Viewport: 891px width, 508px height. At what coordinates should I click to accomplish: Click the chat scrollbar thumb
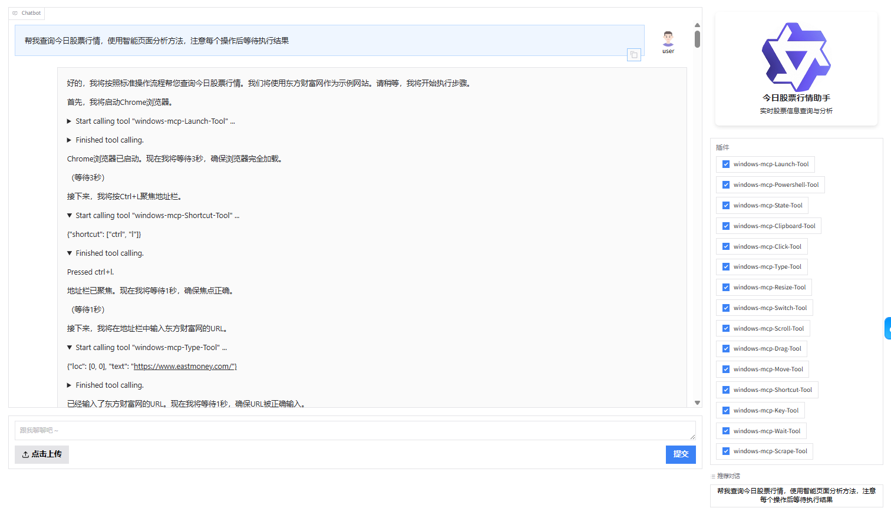[x=697, y=39]
